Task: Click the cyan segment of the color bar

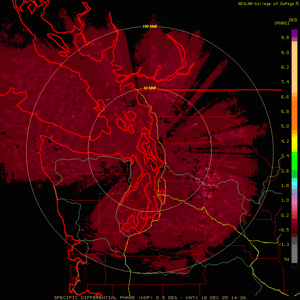Action: pyautogui.click(x=294, y=183)
